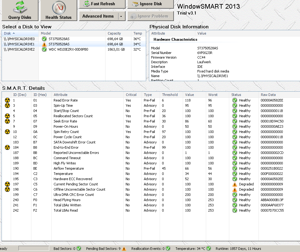Click the Runtime 1857 Days status entry
300x252 pixels.
[238, 249]
